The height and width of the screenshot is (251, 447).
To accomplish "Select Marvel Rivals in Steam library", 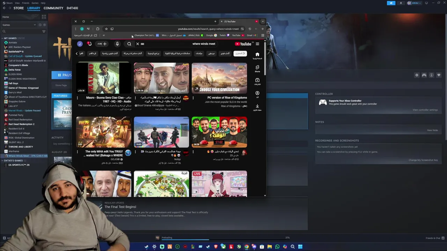I will [x=24, y=111].
